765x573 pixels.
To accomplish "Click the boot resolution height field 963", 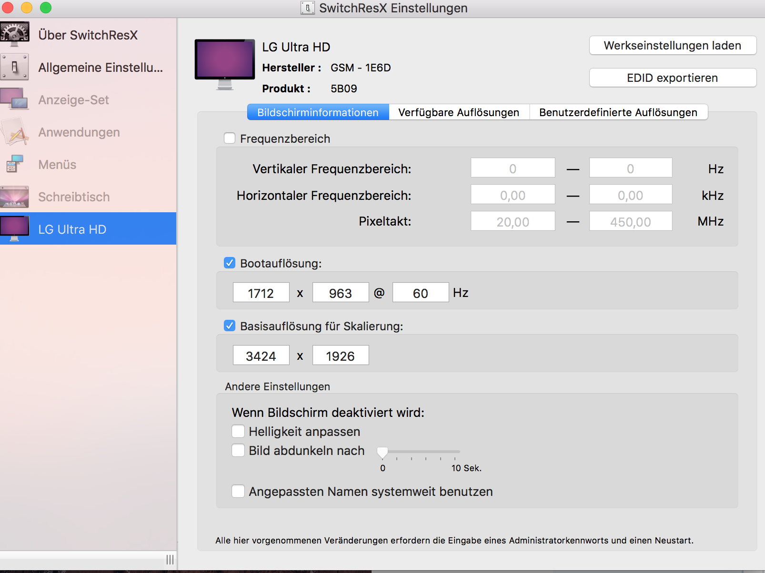I will (341, 293).
